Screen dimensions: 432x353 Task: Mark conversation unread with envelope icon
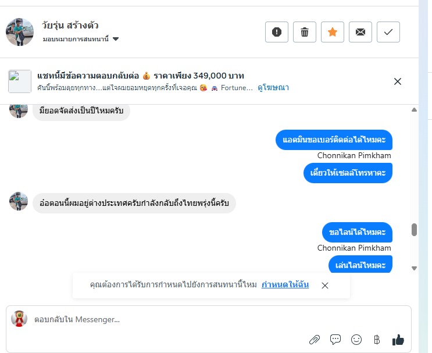coord(360,32)
